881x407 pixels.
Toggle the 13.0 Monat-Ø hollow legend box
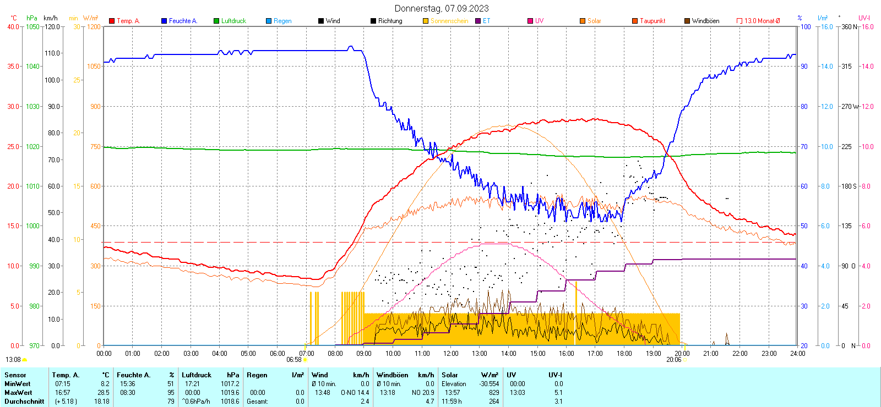point(739,21)
